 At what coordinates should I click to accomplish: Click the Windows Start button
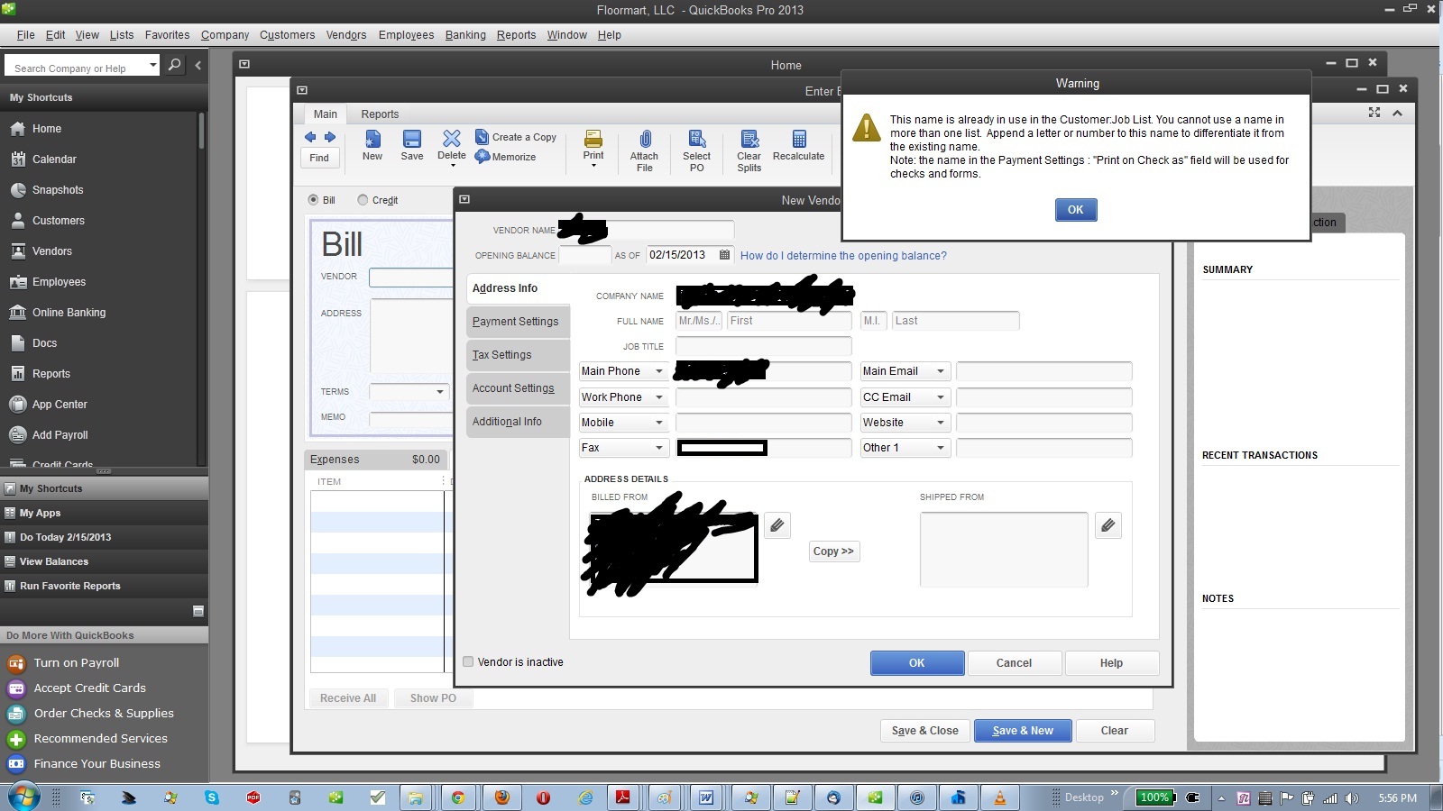(23, 797)
